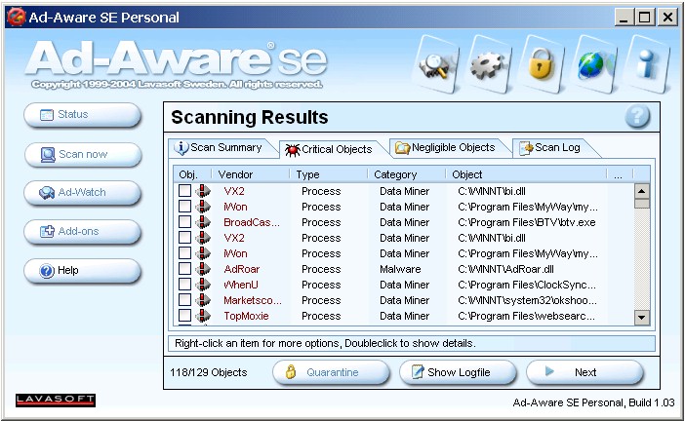This screenshot has width=685, height=421.
Task: Open Help from the sidebar
Action: [83, 271]
